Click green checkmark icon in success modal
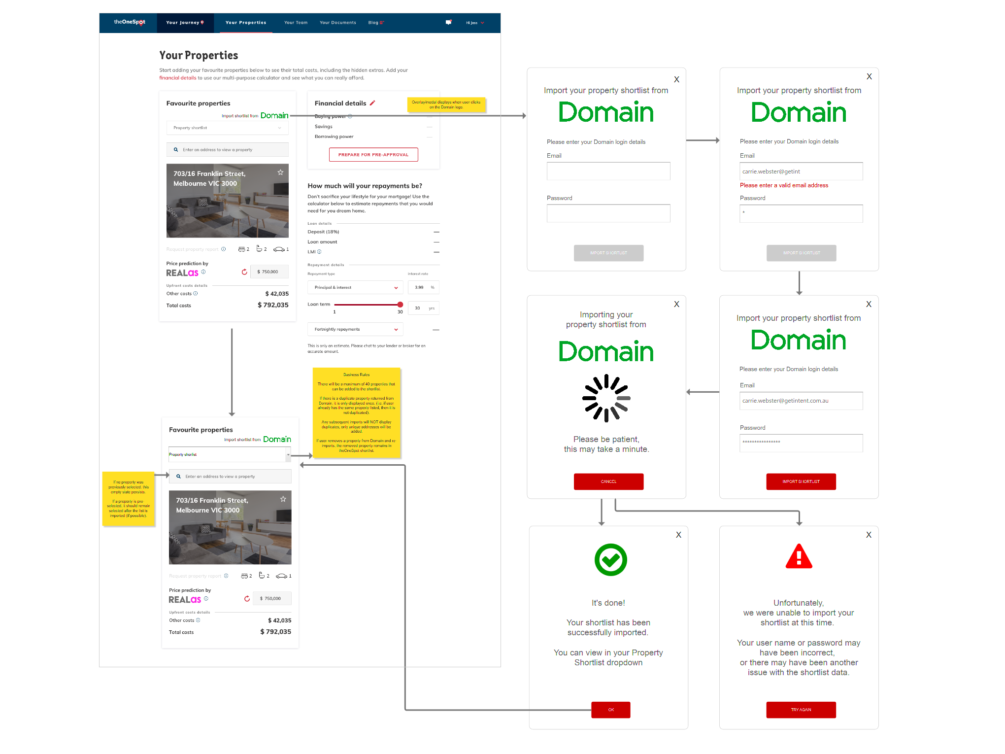The width and height of the screenshot is (1005, 754). pyautogui.click(x=610, y=560)
